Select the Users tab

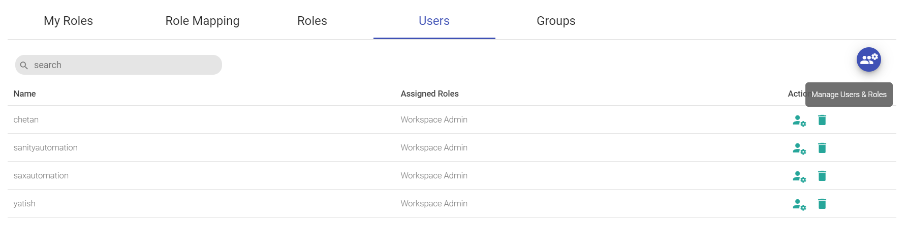point(434,21)
